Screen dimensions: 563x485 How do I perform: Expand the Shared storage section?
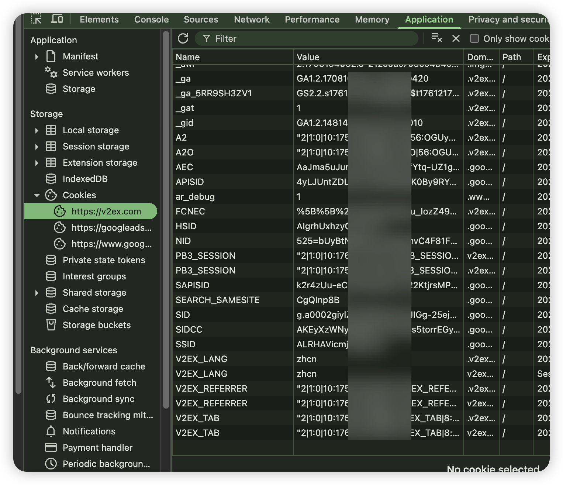pos(37,293)
